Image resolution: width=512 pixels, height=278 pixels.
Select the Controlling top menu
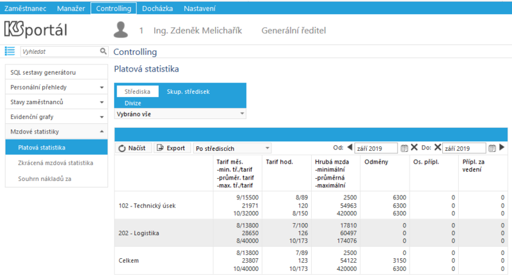[114, 8]
